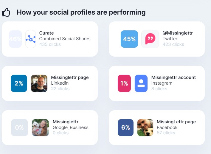Select the Facebook profile photo with puppy
The image size is (211, 154).
pos(145,127)
